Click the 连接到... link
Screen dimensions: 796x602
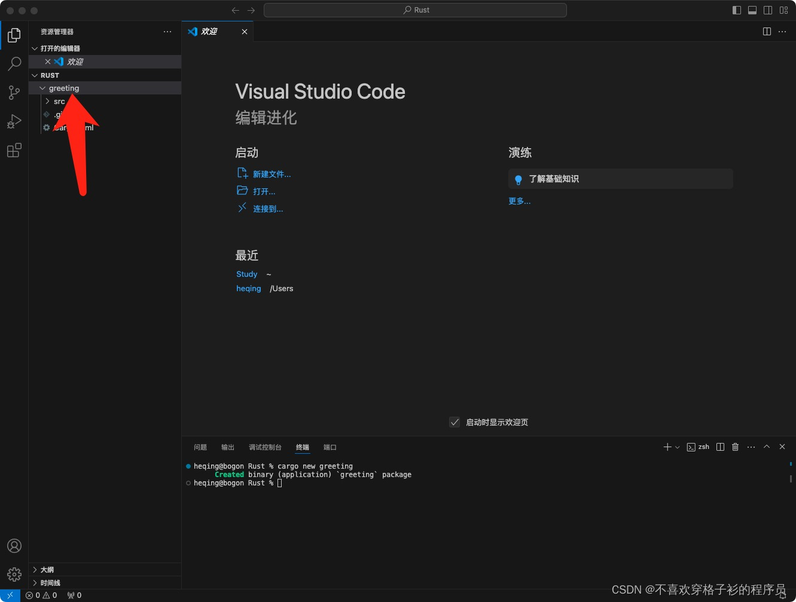[x=268, y=209]
